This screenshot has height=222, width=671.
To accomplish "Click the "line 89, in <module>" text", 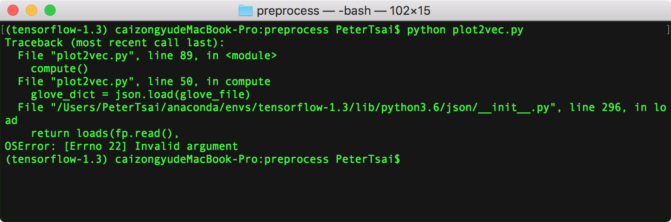I will (212, 56).
